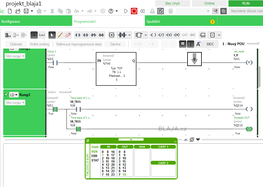The width and height of the screenshot is (263, 187).
Task: Click the download to controller icon
Action: point(152,11)
